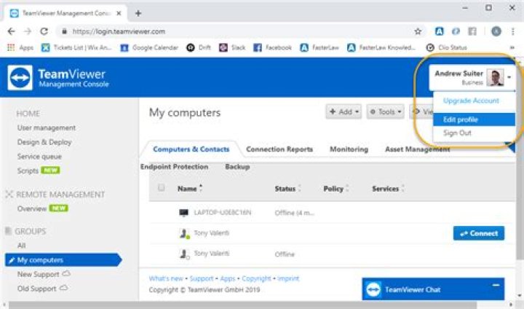Screen dimensions: 524x309
Task: Expand the Tools dropdown button
Action: [x=385, y=112]
